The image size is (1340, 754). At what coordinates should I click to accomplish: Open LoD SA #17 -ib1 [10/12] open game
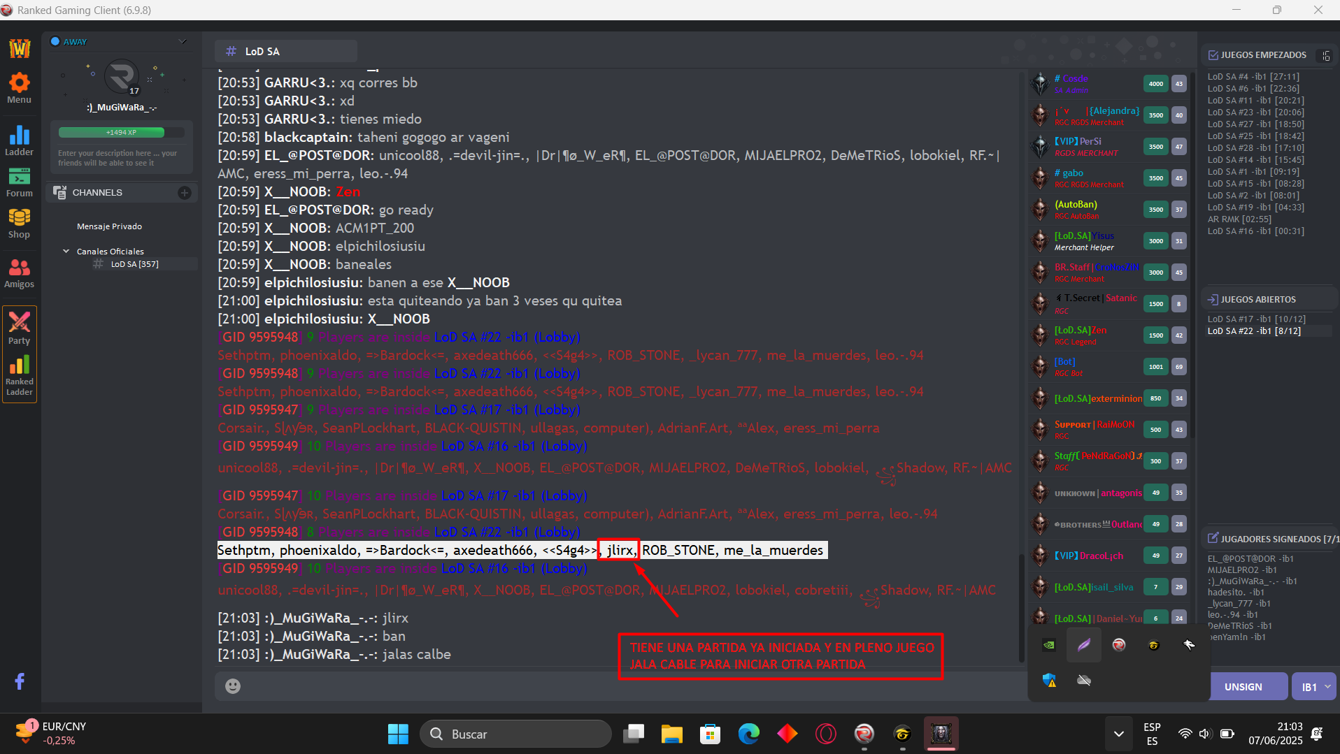coord(1256,319)
